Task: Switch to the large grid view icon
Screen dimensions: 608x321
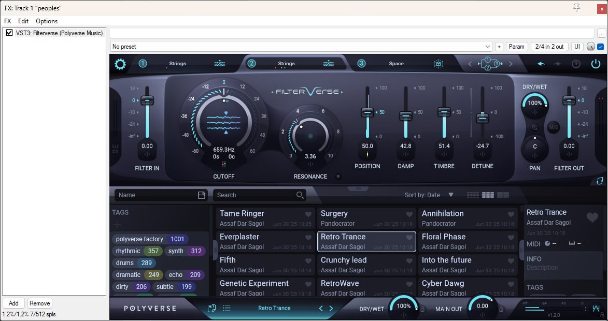Action: (x=503, y=195)
